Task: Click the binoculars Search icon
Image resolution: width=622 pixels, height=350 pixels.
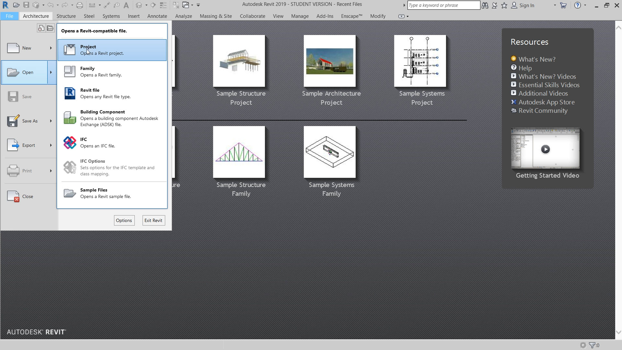Action: (485, 5)
